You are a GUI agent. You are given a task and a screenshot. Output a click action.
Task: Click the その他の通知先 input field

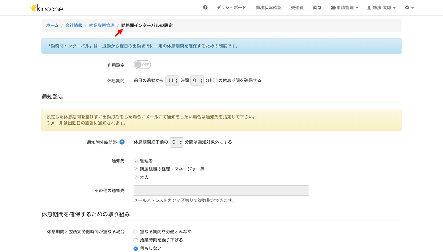coord(221,191)
